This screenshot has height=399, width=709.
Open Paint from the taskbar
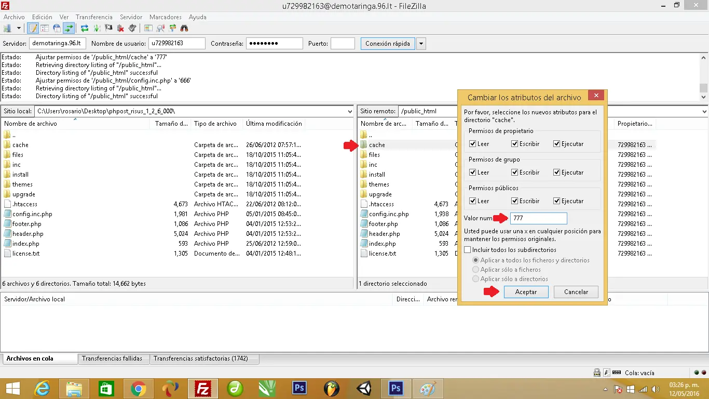pyautogui.click(x=428, y=389)
